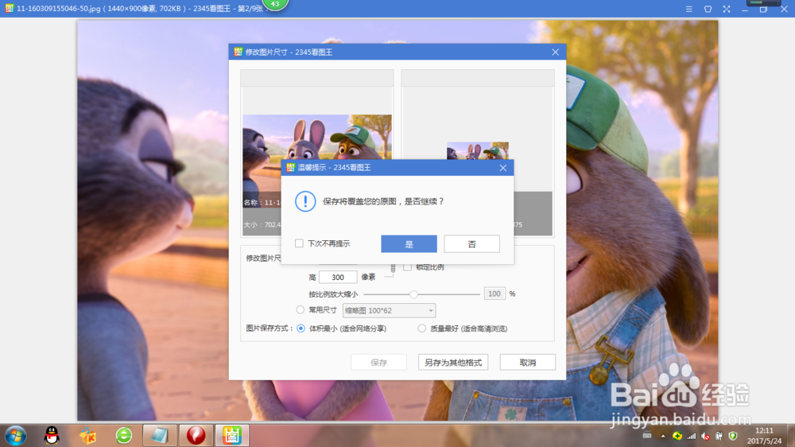Open the notepad-like taskbar icon

[159, 435]
